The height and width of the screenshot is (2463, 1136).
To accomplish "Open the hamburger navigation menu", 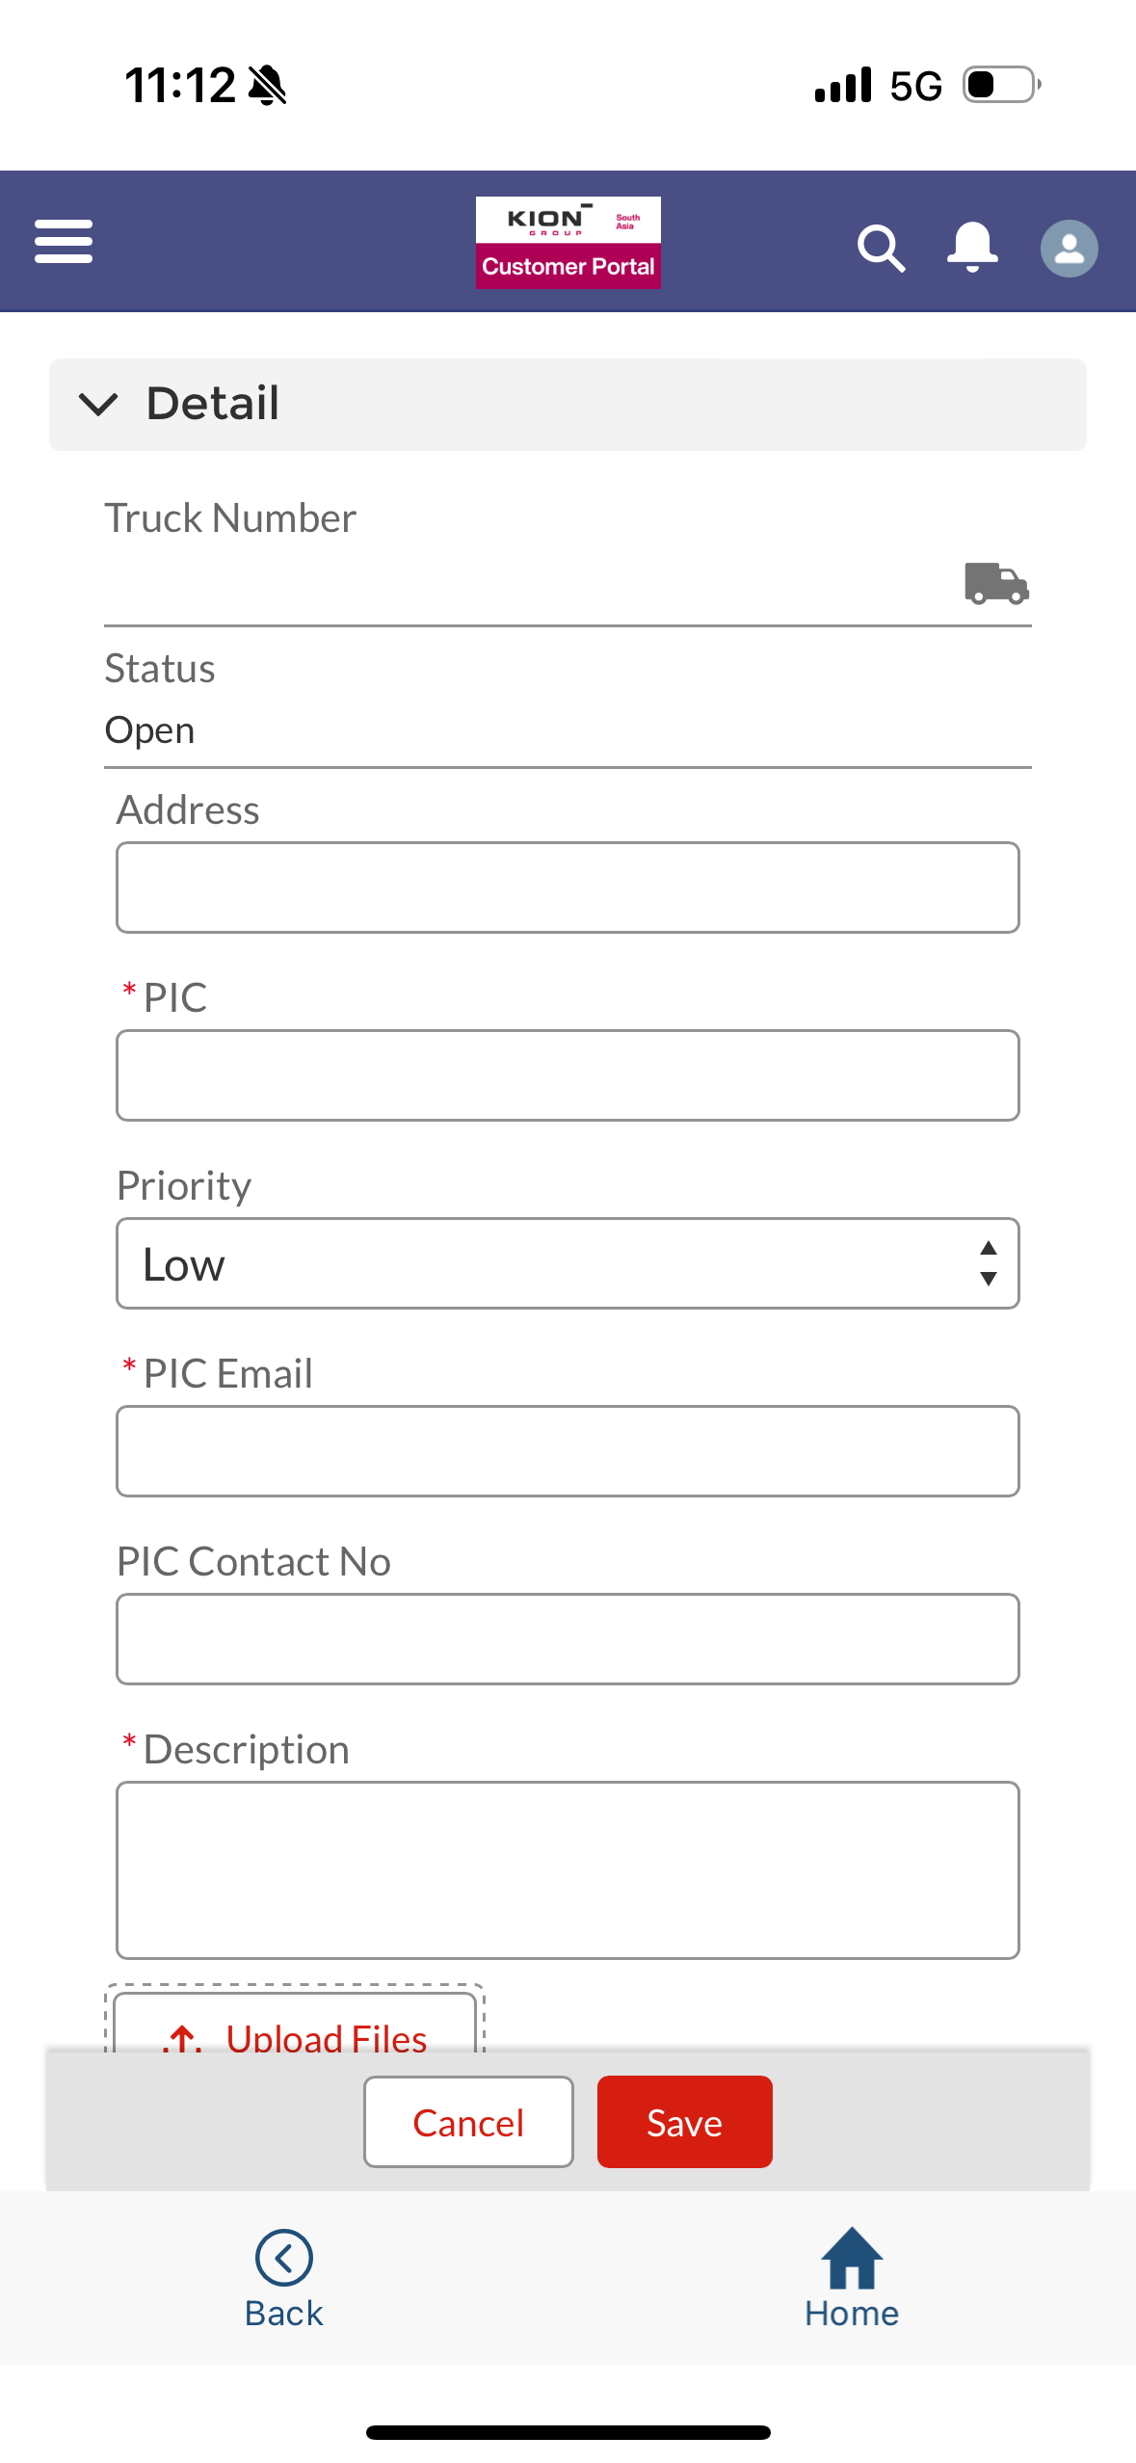I will [64, 241].
